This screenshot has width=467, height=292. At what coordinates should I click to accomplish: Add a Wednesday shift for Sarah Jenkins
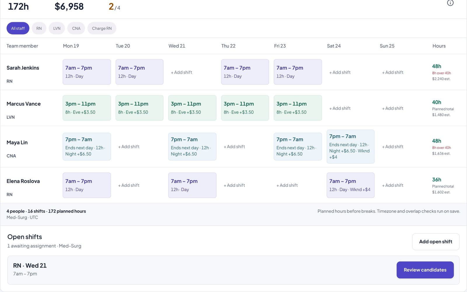tap(182, 72)
